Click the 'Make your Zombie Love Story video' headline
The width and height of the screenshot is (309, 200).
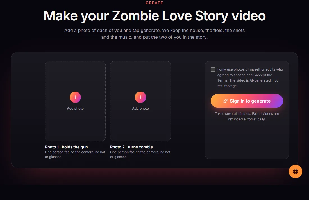[x=154, y=16]
